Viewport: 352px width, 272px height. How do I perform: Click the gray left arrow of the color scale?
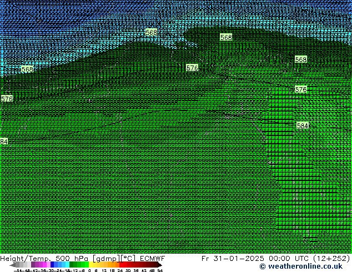point(13,265)
